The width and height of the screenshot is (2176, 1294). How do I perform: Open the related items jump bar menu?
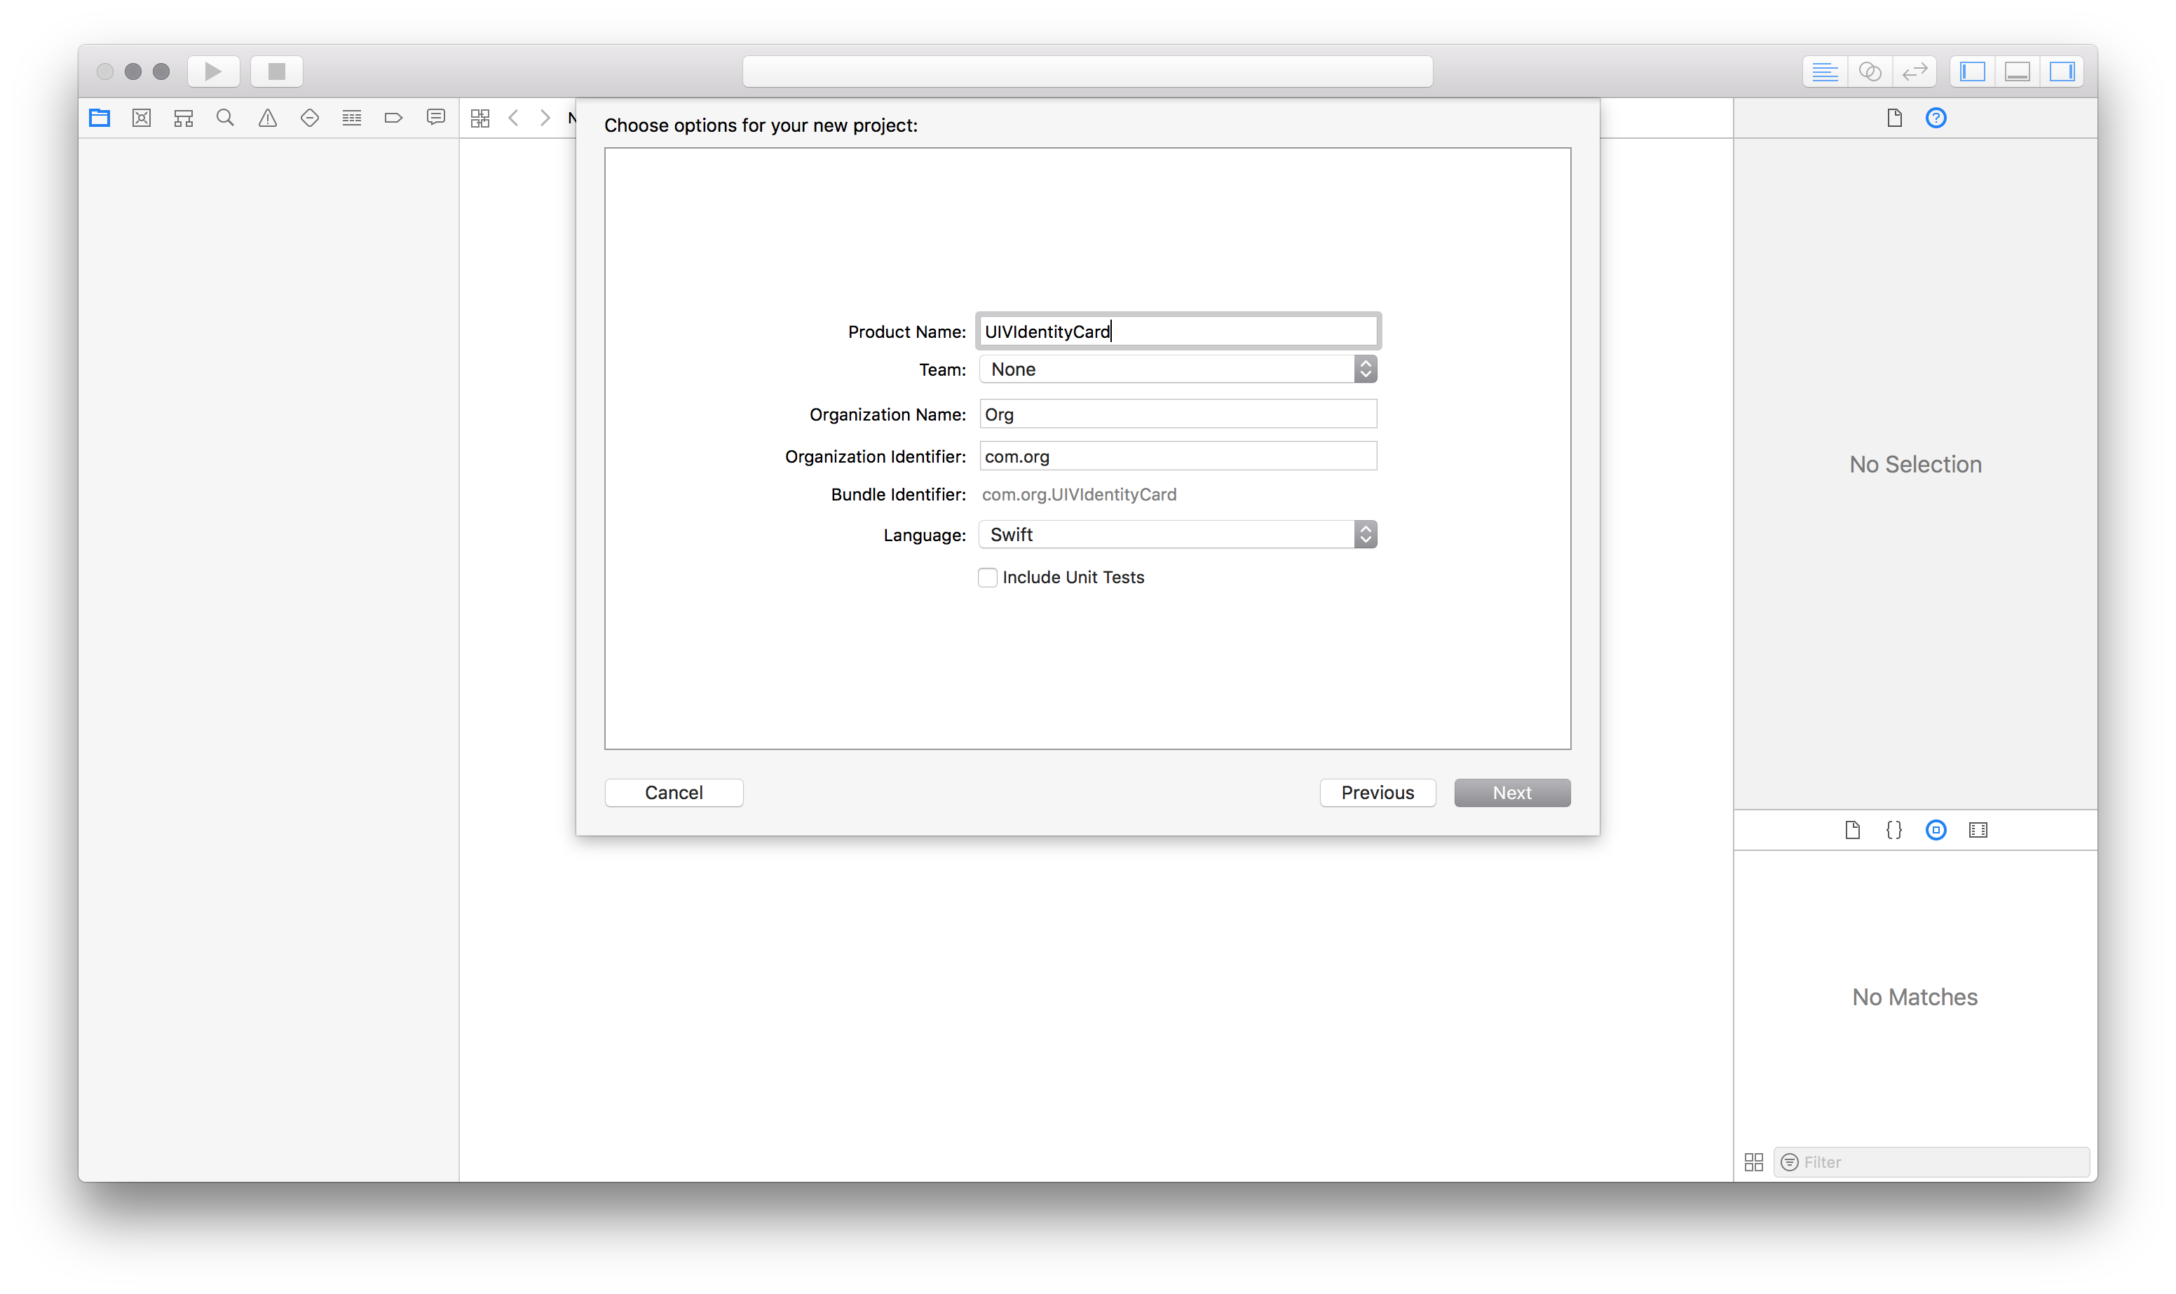[x=480, y=117]
